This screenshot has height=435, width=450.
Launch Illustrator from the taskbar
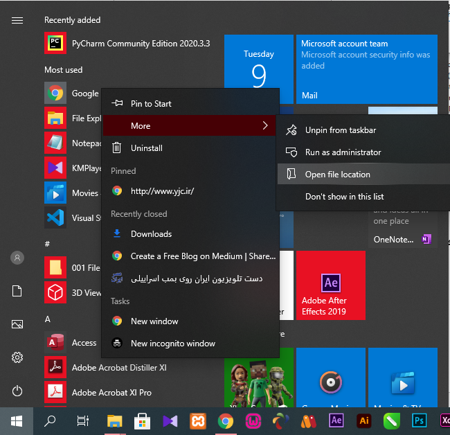click(x=363, y=420)
